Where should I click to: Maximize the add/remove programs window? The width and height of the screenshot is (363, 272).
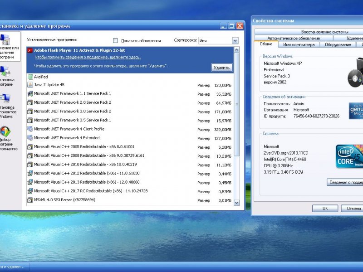231,26
